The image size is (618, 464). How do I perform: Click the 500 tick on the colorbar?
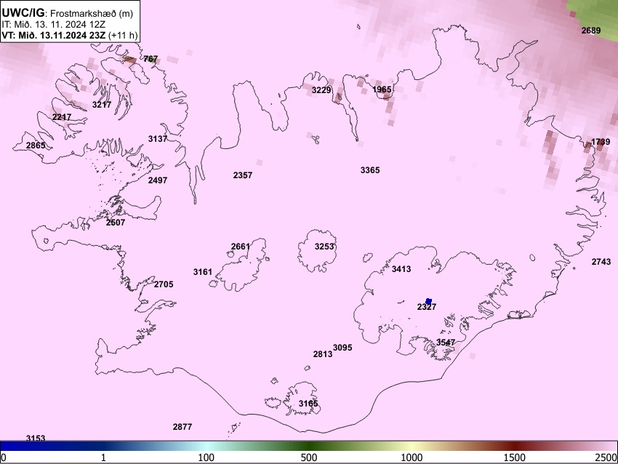click(309, 457)
